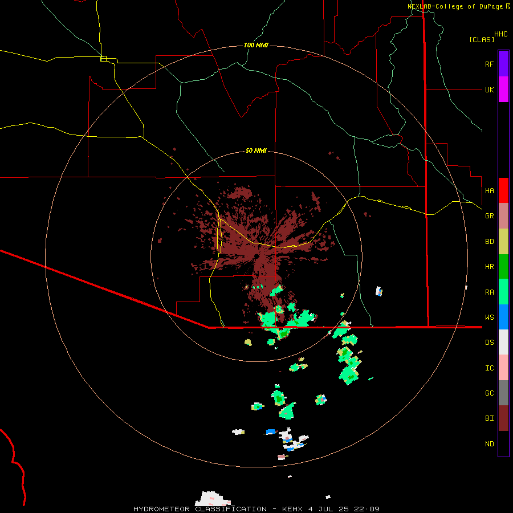
Task: Click the RA legend label
Action: (x=490, y=292)
